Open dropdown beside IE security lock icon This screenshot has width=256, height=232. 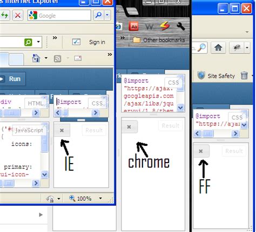59,199
